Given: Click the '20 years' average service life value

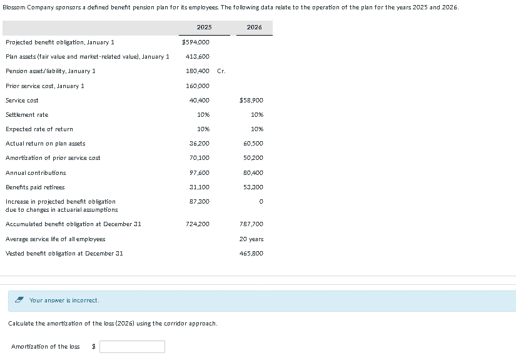Looking at the screenshot, I should pos(251,239).
